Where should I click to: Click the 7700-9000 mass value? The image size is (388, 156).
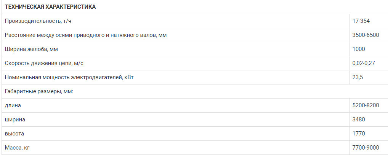366,148
